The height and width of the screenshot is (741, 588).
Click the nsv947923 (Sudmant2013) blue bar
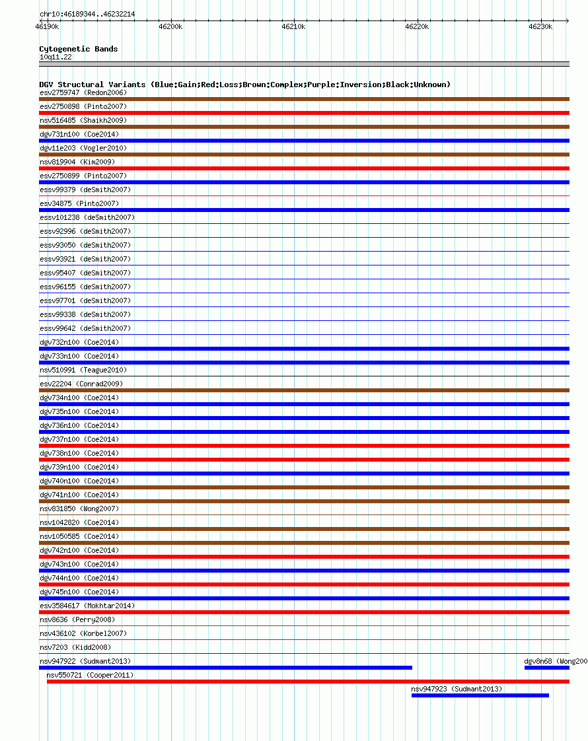coord(480,695)
